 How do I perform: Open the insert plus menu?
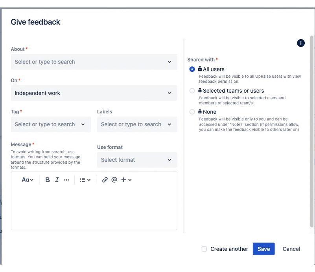(x=126, y=180)
